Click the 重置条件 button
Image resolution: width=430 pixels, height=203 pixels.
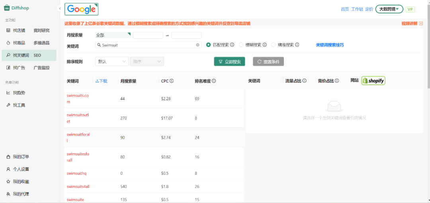pyautogui.click(x=268, y=62)
